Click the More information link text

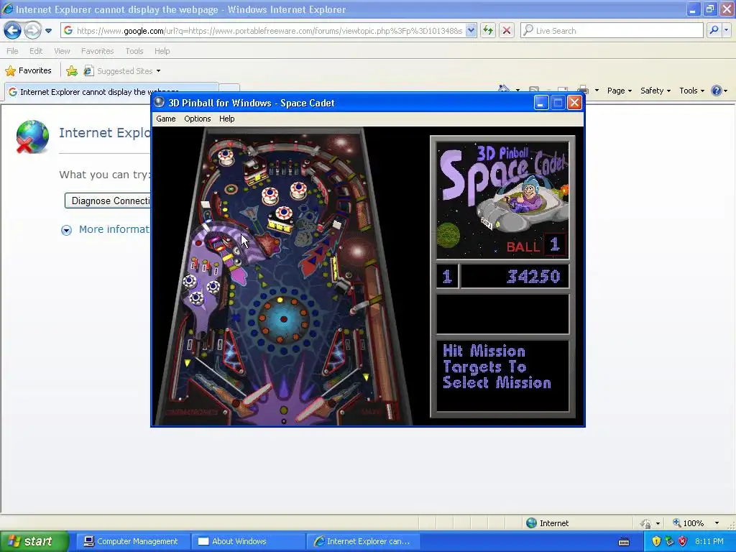pos(114,229)
